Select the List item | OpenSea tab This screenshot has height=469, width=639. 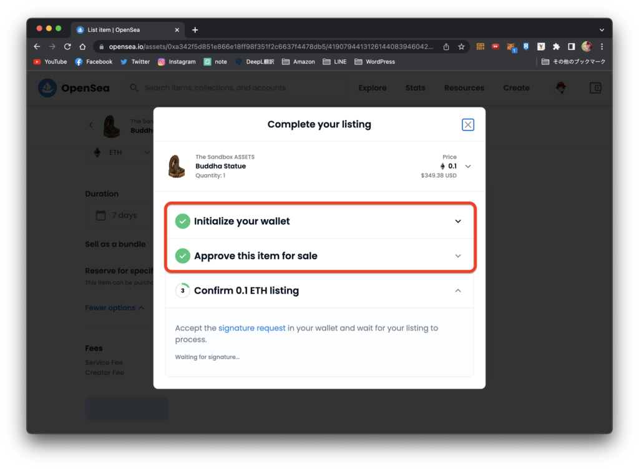[127, 30]
